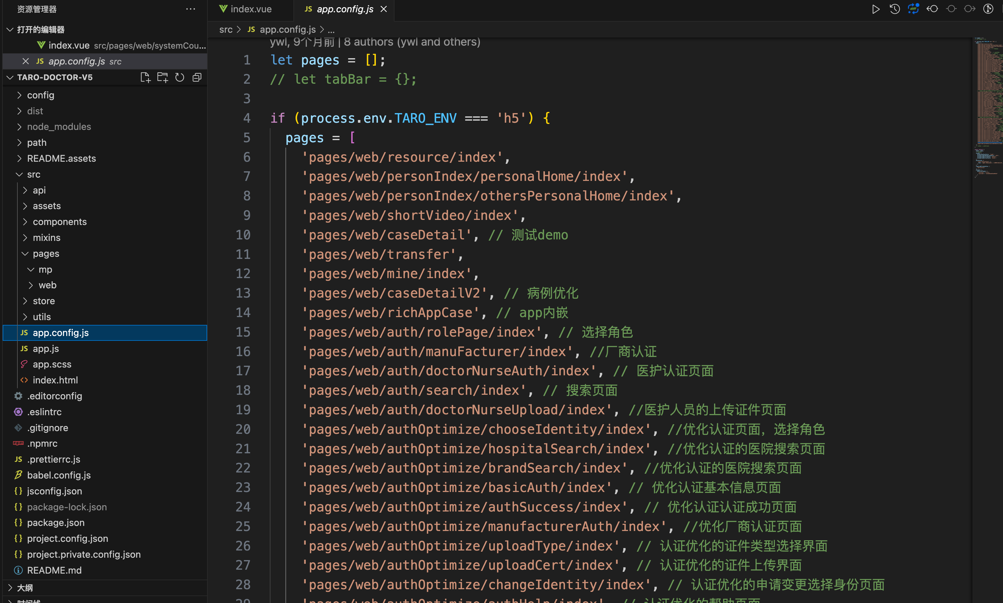Screen dimensions: 1003x603
Task: Click the disabled middle revision navigation icon
Action: point(951,9)
